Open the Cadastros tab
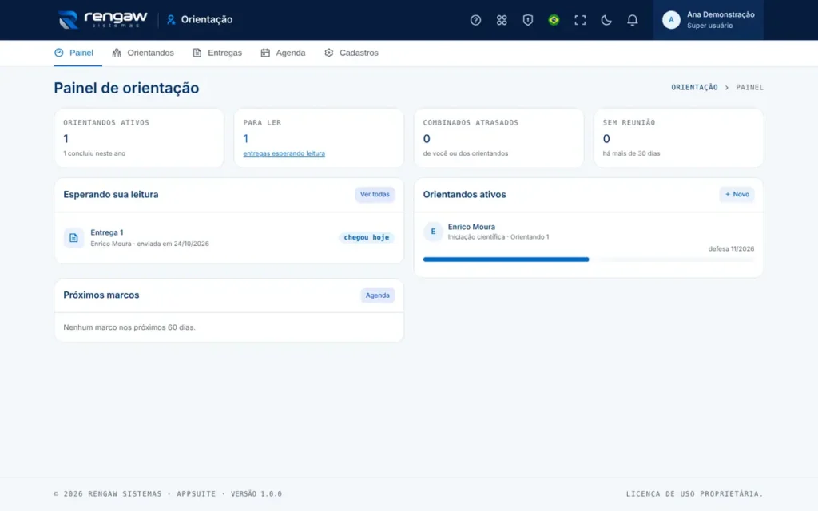This screenshot has height=511, width=818. point(351,53)
